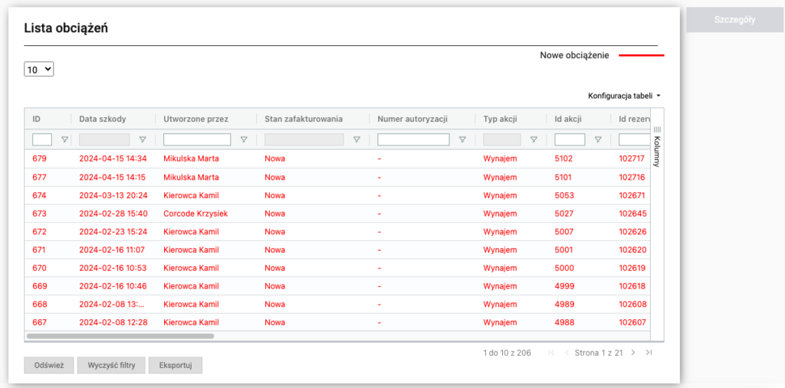Click the filter icon for ID column
Image resolution: width=785 pixels, height=388 pixels.
(x=64, y=140)
